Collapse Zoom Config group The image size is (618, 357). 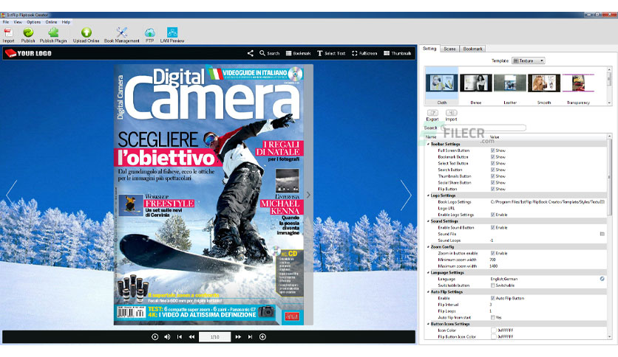[x=429, y=247]
